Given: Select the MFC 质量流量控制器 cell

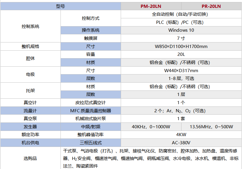Looking at the screenshot, I should click(90, 111).
